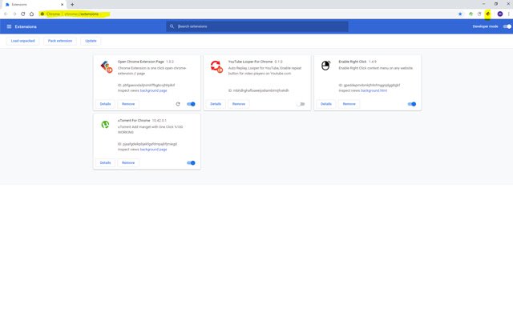Image resolution: width=513 pixels, height=320 pixels.
Task: Close the Extensions browser tab
Action: pos(62,5)
